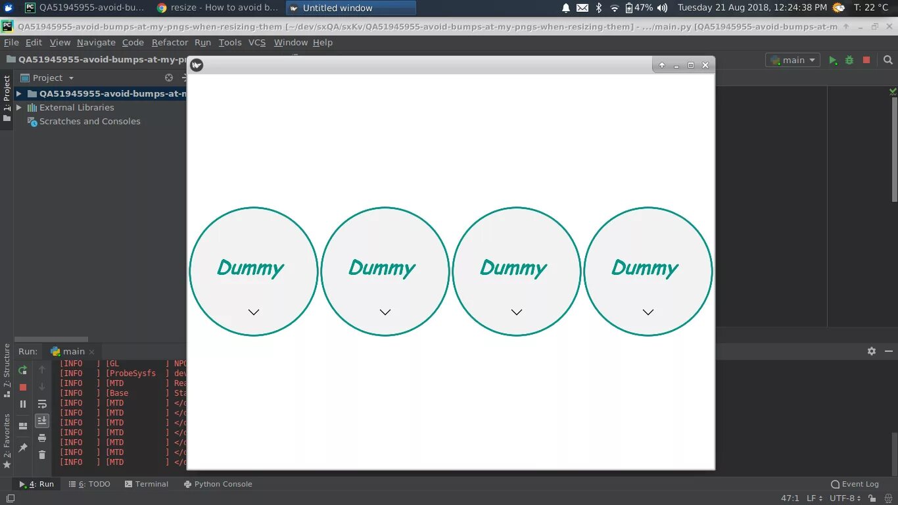Clear all console output with trash icon
898x505 pixels.
(x=42, y=455)
